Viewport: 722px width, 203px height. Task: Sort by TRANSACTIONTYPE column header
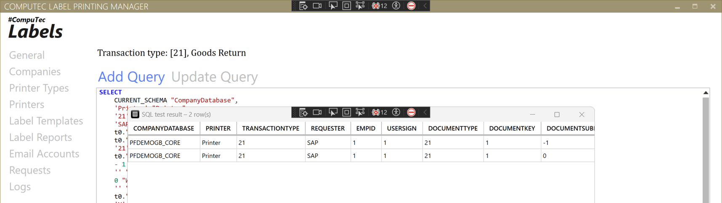pyautogui.click(x=271, y=128)
